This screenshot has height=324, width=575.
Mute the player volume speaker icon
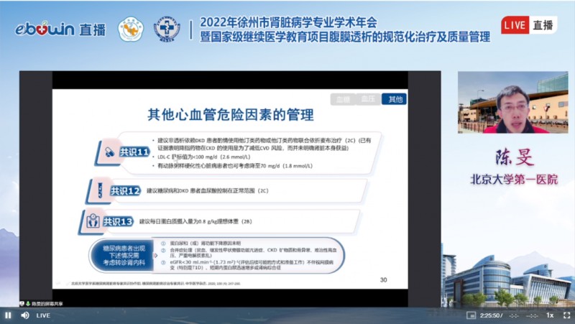point(25,315)
